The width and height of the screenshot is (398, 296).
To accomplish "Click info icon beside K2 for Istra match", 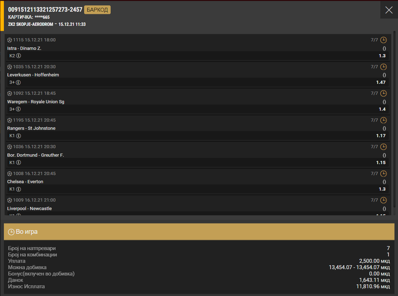I will 19,56.
